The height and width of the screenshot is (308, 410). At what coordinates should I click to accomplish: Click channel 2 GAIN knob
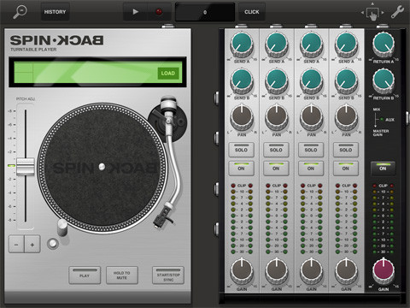point(277,270)
